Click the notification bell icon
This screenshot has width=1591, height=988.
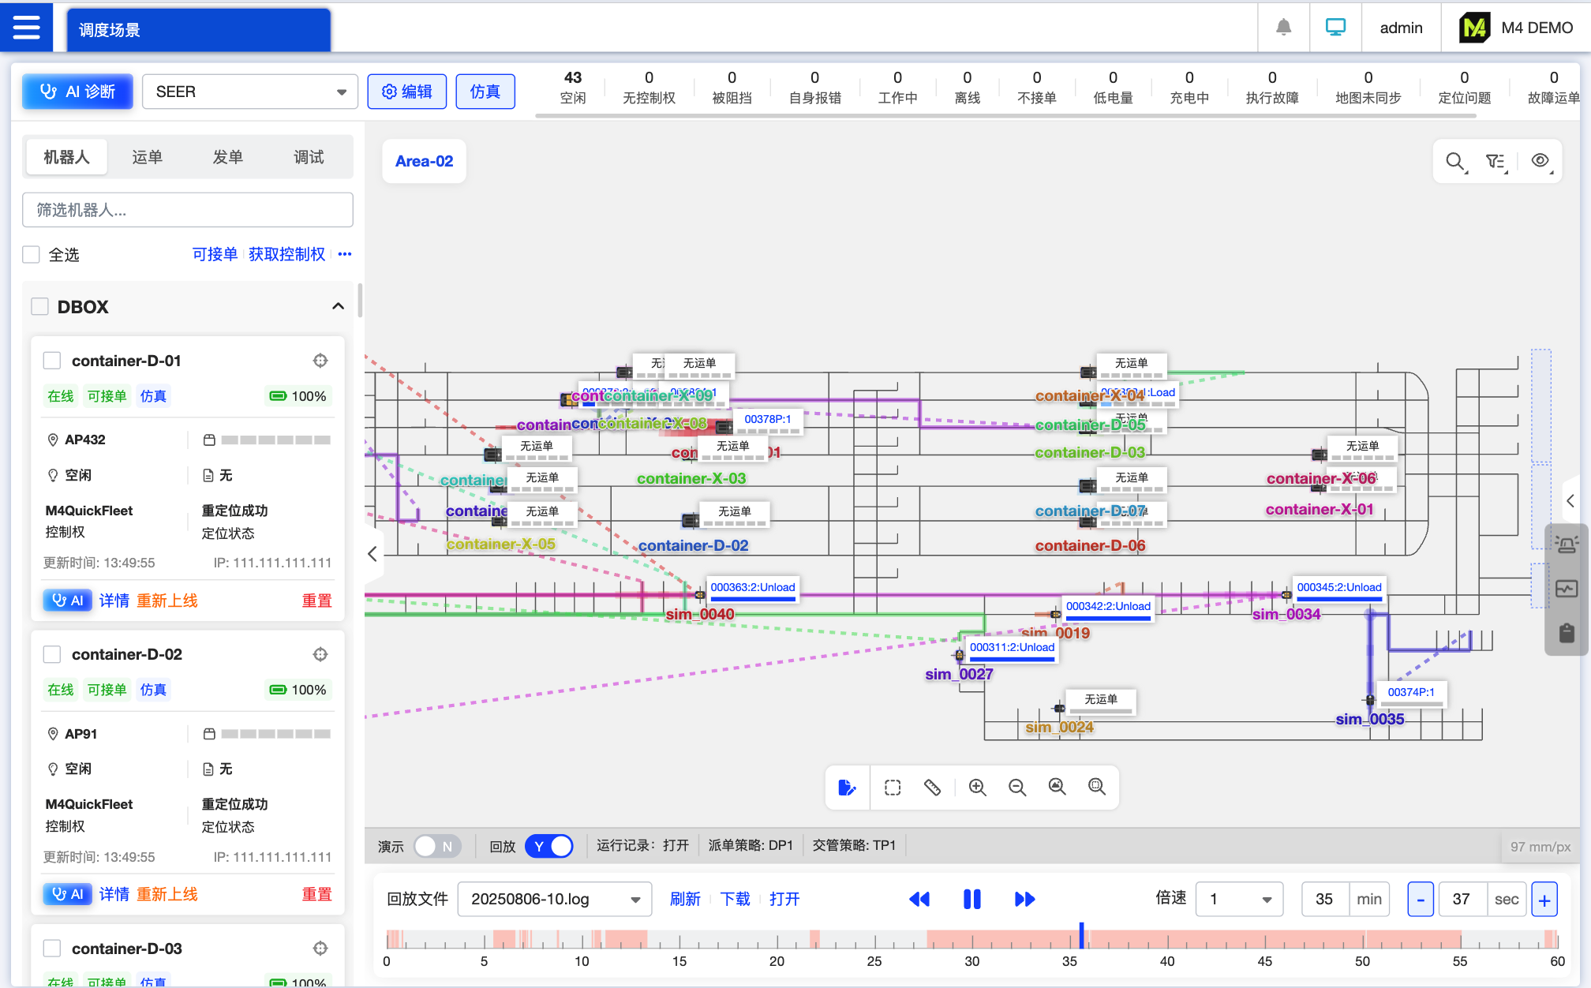pos(1283,28)
